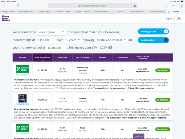Expand Initial period plus icon
The height and width of the screenshot is (139, 185).
(166, 40)
